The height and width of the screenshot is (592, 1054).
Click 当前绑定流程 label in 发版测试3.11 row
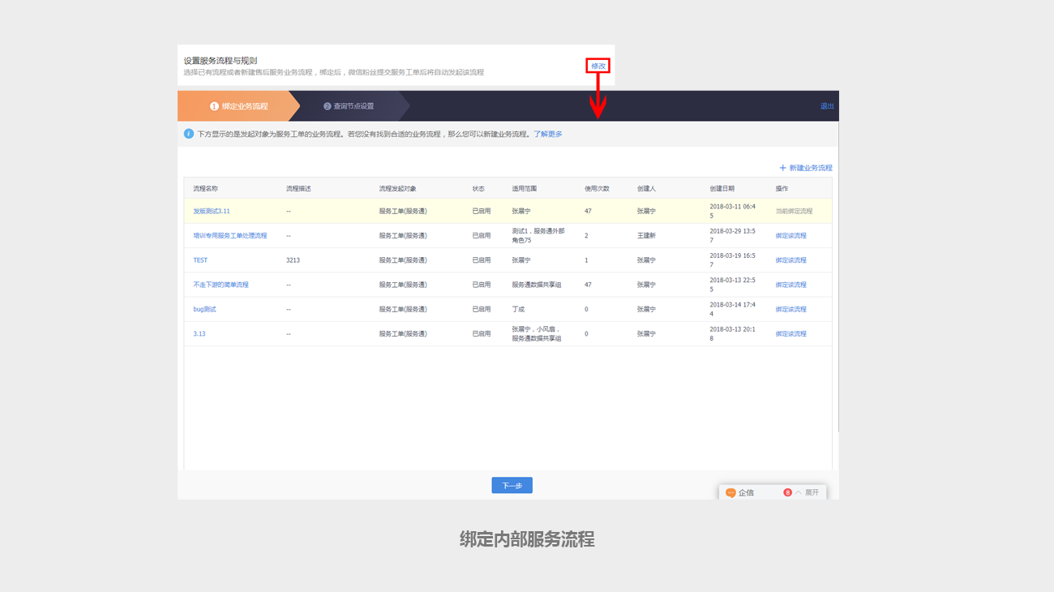click(794, 211)
